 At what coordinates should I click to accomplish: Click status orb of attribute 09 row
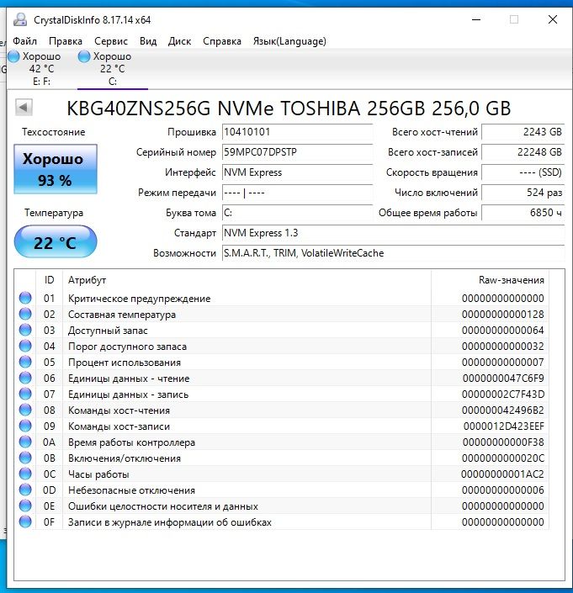coord(25,426)
